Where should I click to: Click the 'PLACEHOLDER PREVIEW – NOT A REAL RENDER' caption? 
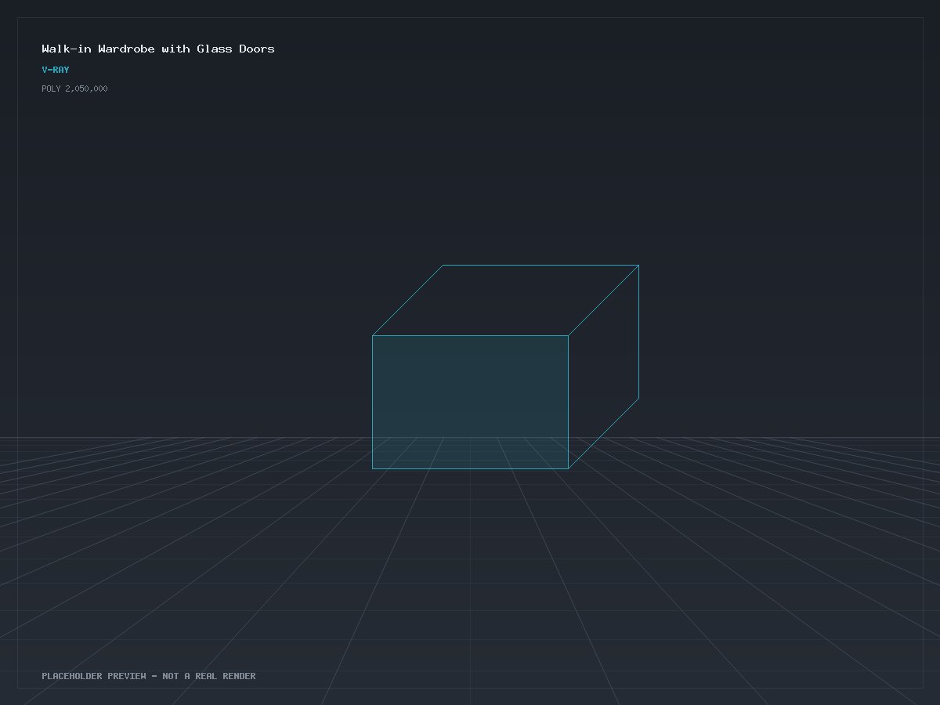click(x=149, y=676)
